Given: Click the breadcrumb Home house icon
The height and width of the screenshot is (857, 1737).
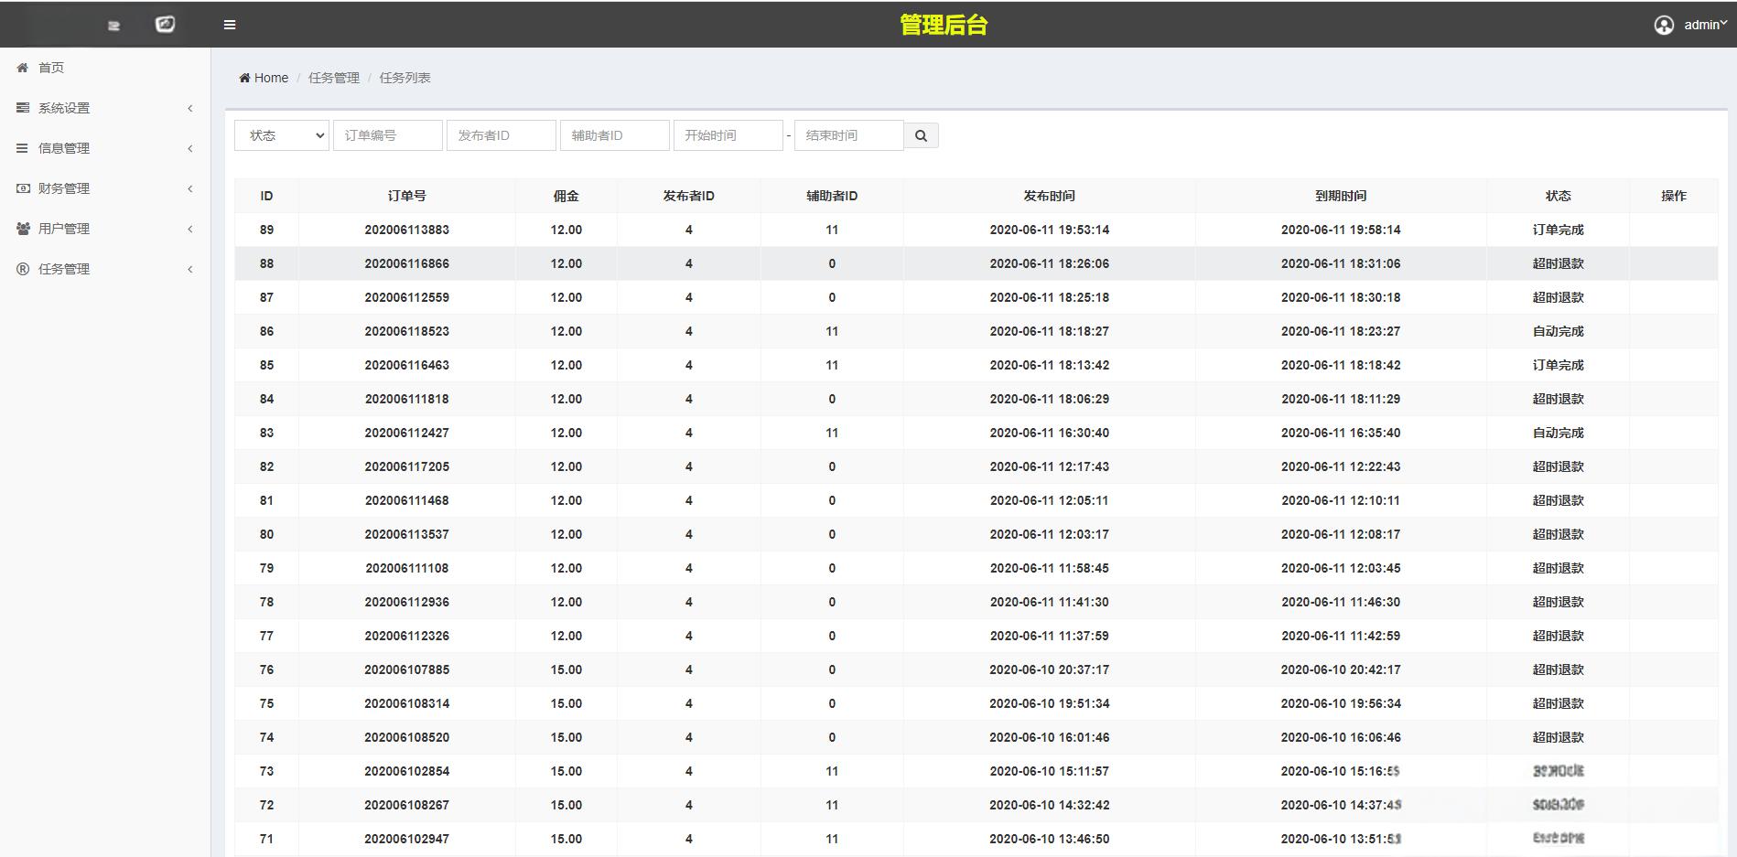Looking at the screenshot, I should (244, 78).
